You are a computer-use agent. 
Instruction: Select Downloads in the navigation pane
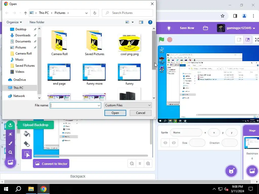point(23,35)
